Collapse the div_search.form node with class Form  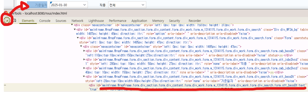click(x=78, y=38)
